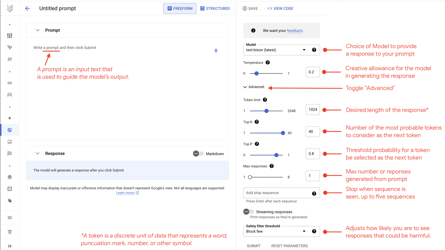Toggle the Markdown switch in Response
This screenshot has height=250, width=445.
(x=198, y=154)
